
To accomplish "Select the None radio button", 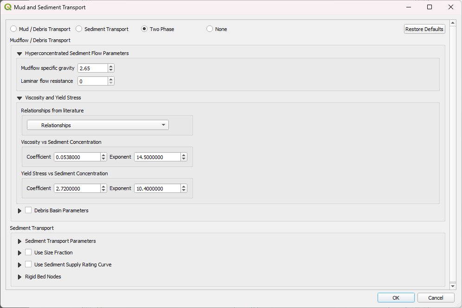I will [x=210, y=29].
